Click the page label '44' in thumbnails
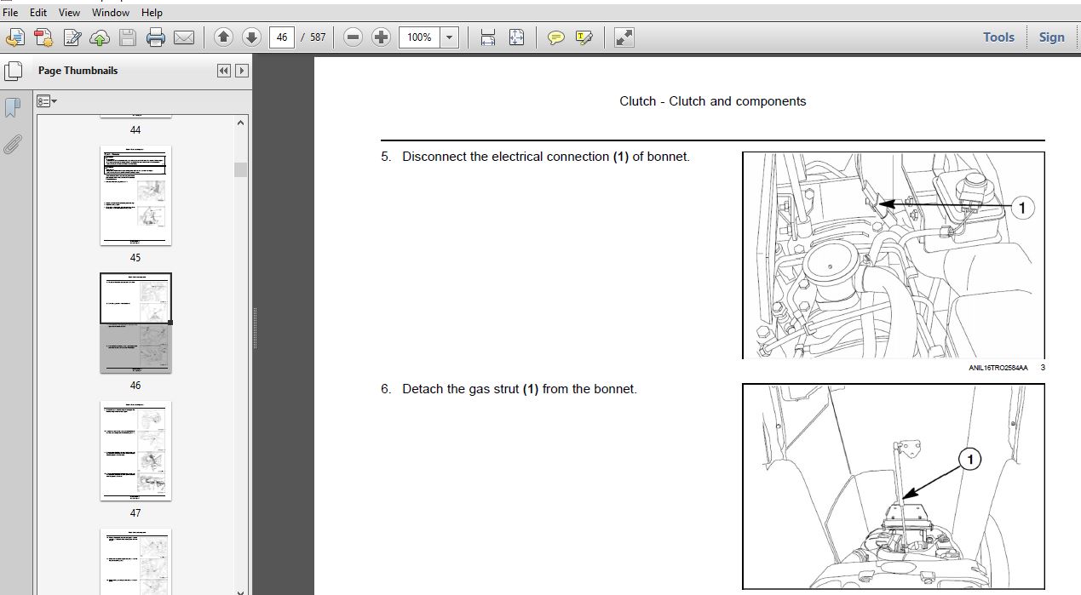Image resolution: width=1081 pixels, height=595 pixels. point(135,130)
